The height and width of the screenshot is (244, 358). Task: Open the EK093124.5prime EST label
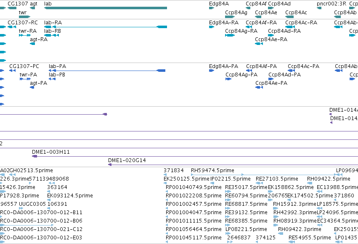pos(70,195)
